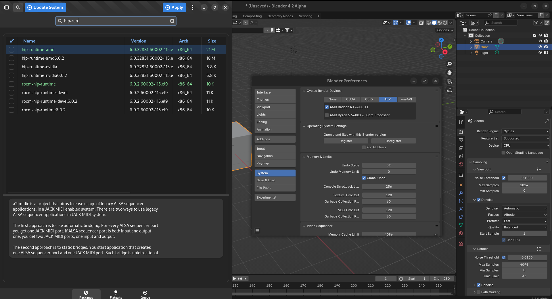Select the Save & Load preferences tab
552x299 pixels.
pyautogui.click(x=275, y=180)
